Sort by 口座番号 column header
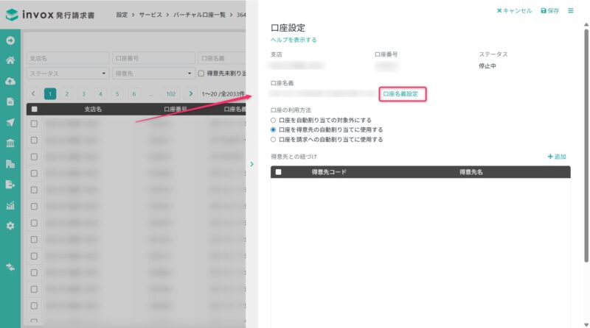This screenshot has height=328, width=590. (x=176, y=109)
